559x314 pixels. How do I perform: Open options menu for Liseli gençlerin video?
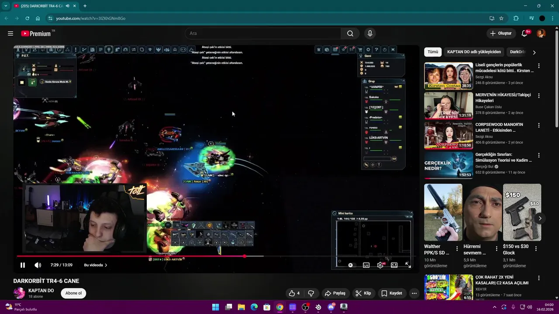click(538, 66)
